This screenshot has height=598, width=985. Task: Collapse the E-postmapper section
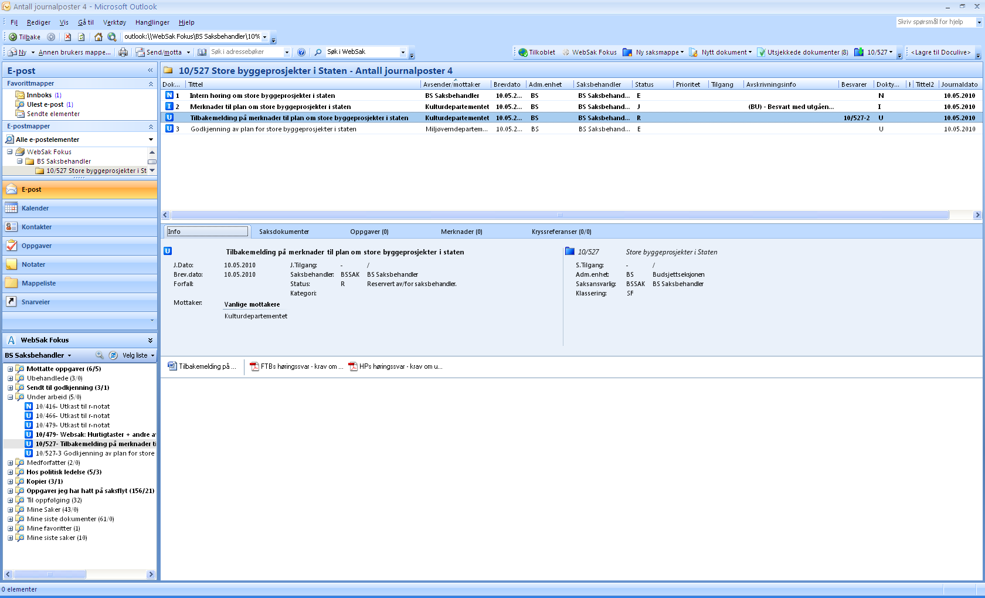[x=151, y=127]
